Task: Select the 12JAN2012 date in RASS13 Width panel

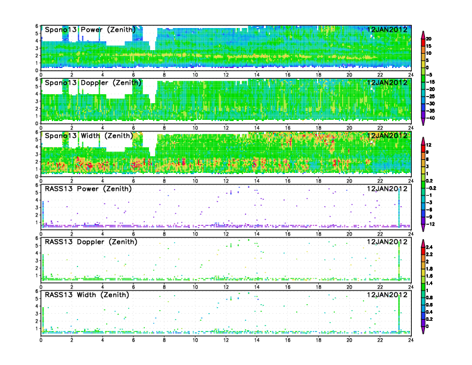Action: point(387,295)
